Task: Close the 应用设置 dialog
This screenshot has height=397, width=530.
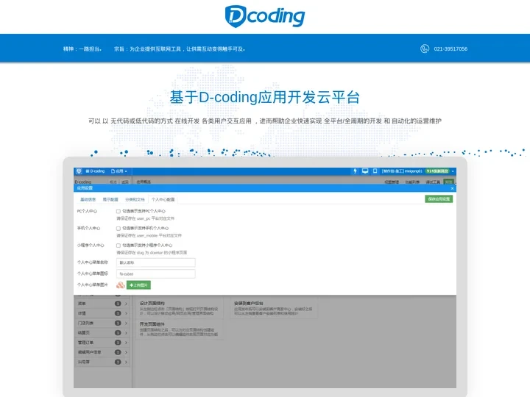Action: [452, 188]
